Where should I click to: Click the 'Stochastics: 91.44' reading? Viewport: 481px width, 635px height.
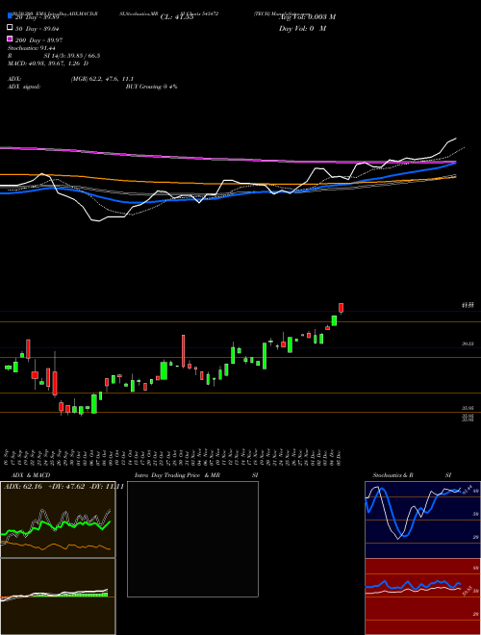31,48
